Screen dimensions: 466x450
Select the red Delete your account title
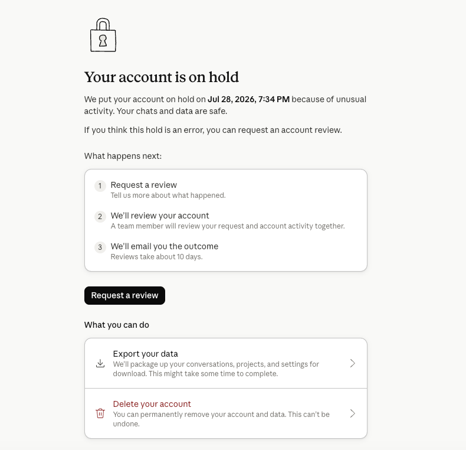coord(152,404)
